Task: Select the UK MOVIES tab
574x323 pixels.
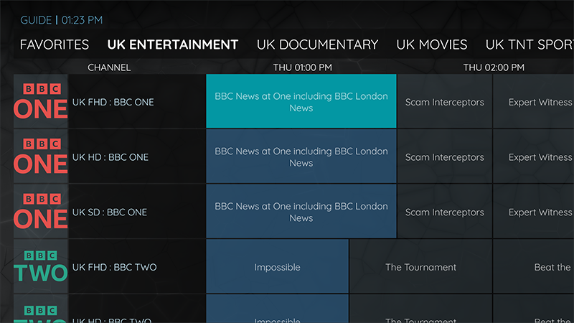Action: [432, 45]
